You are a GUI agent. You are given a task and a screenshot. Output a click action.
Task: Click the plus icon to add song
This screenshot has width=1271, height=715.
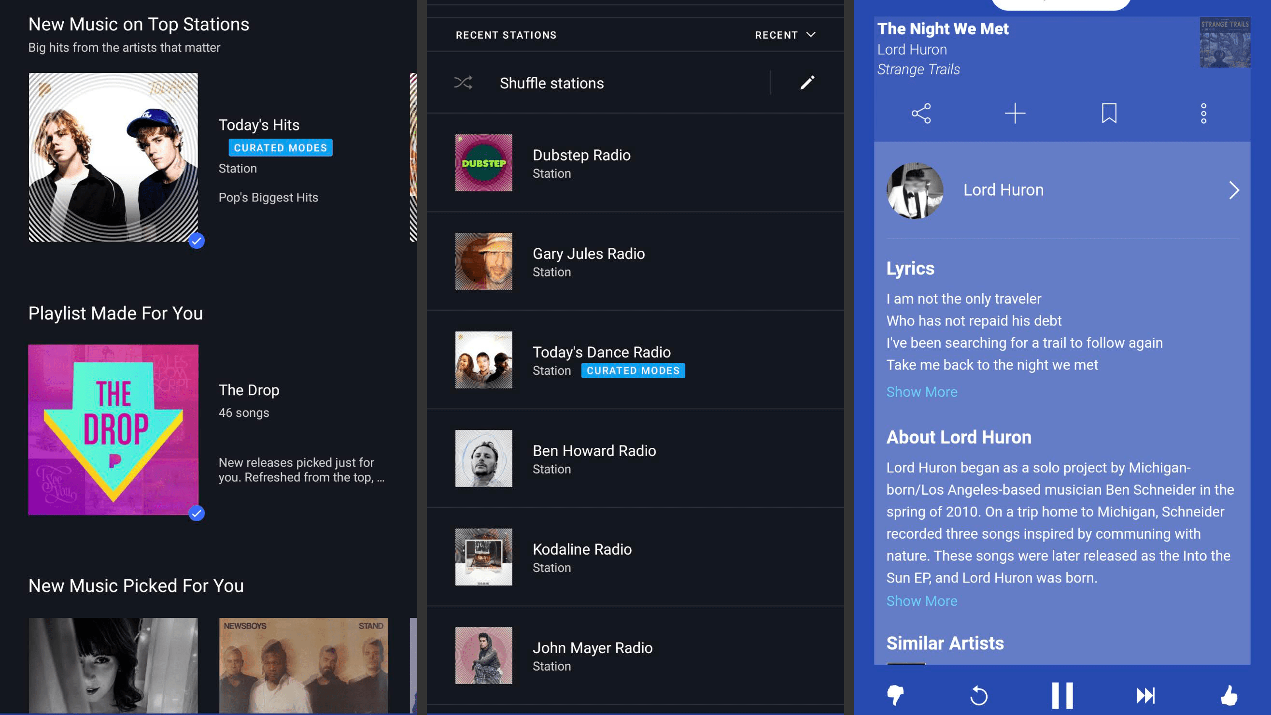pos(1015,114)
